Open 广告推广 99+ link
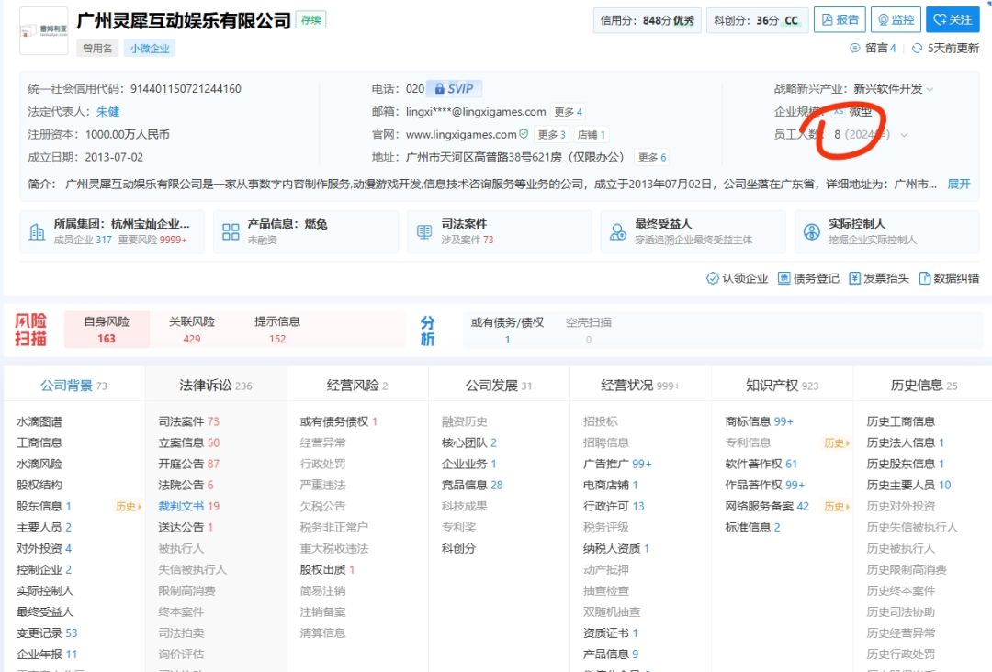The image size is (992, 672). tap(617, 464)
